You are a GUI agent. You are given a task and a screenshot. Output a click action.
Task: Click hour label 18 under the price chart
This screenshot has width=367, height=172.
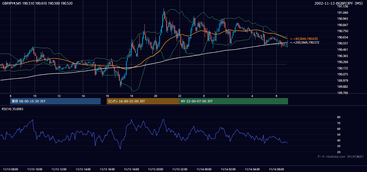[x=132, y=96]
